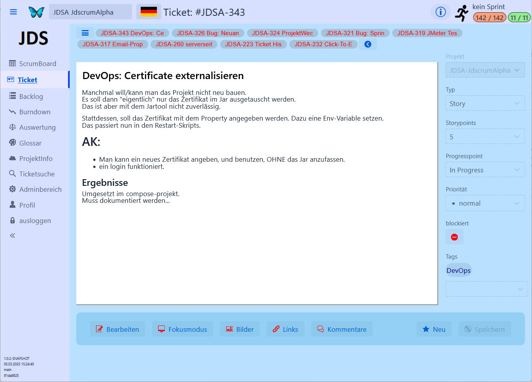
Task: Click the blue butterfly logo
Action: [36, 12]
